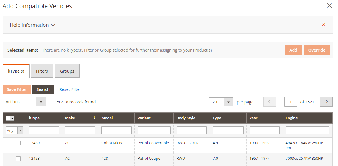Select the checkbox for kType 12423

(18, 159)
